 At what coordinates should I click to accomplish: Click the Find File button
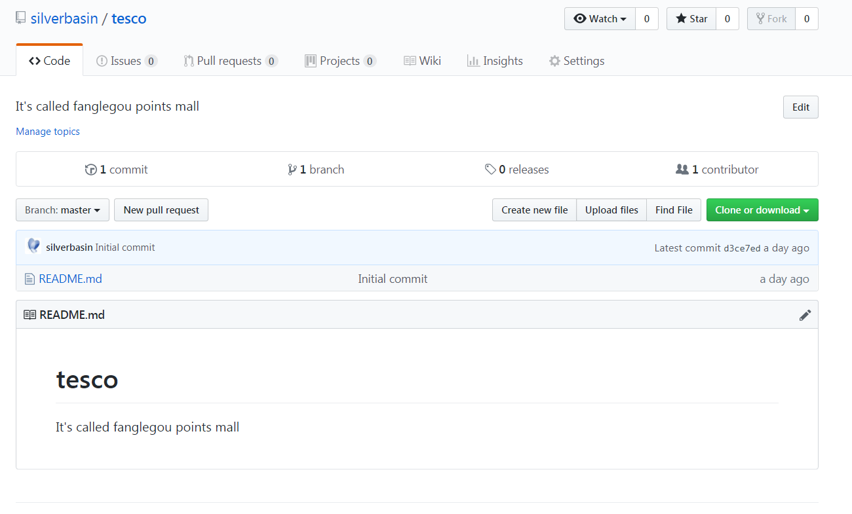pos(674,210)
